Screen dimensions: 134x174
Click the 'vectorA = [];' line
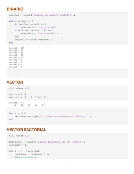click(x=18, y=94)
